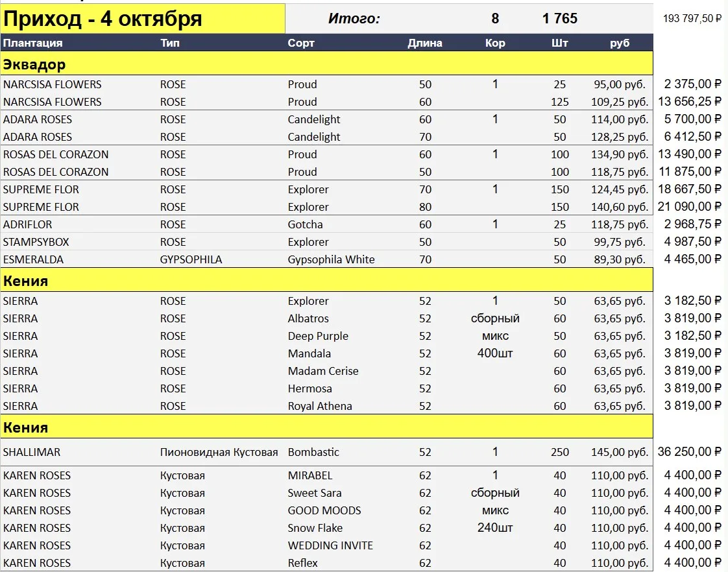This screenshot has width=728, height=572.
Task: Click the "Пионовидная Кустовая" type cell
Action: pos(219,452)
